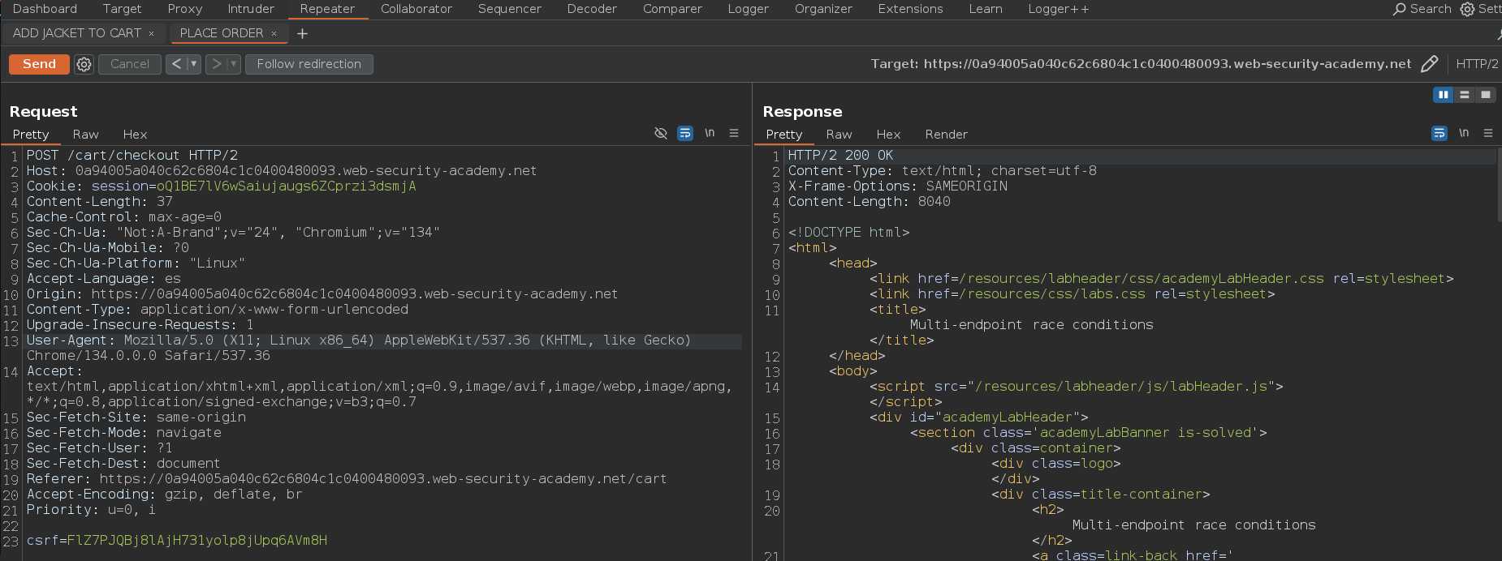The image size is (1502, 561).
Task: Toggle line wrap in Request editor
Action: coord(685,133)
